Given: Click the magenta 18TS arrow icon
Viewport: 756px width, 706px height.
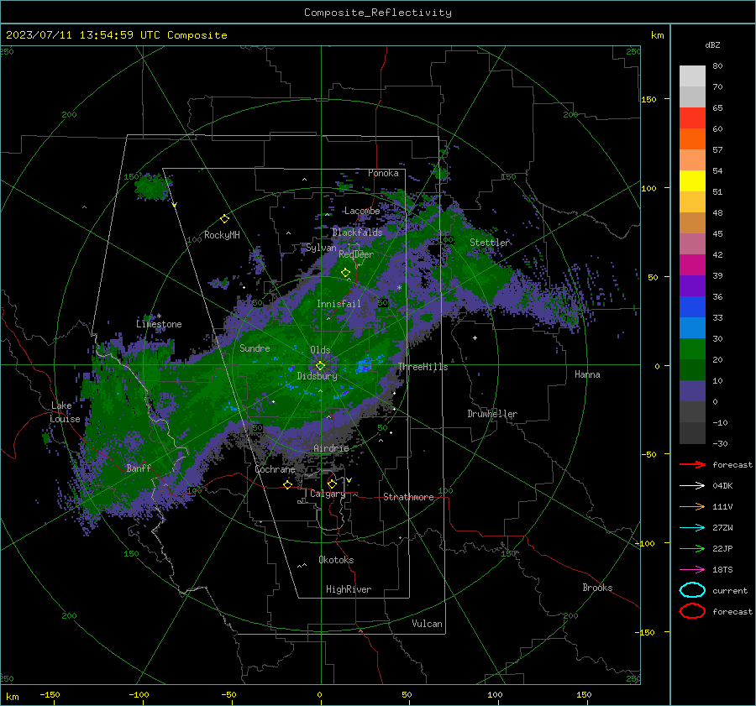Looking at the screenshot, I should click(692, 570).
